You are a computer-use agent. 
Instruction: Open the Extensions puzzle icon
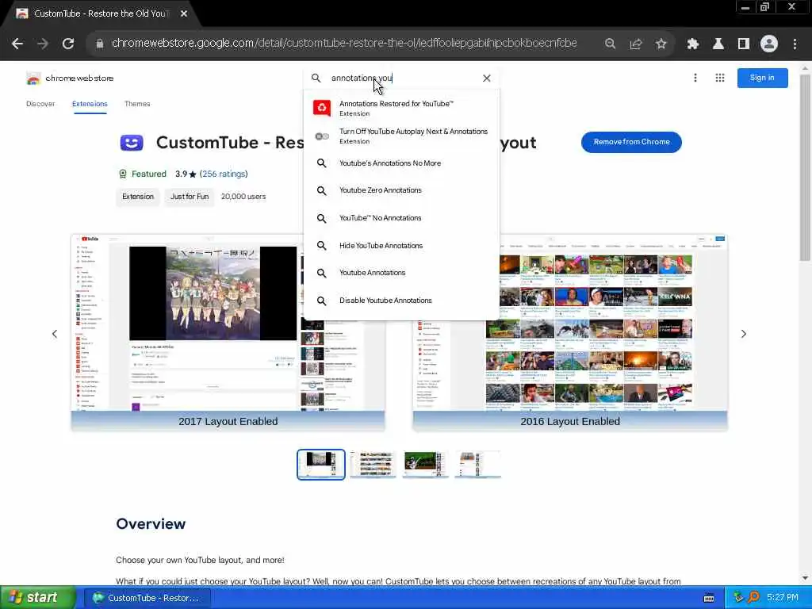pyautogui.click(x=693, y=44)
